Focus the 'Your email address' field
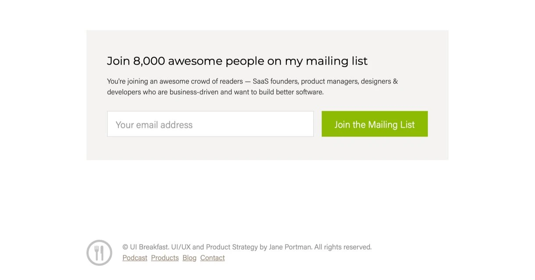 tap(210, 124)
